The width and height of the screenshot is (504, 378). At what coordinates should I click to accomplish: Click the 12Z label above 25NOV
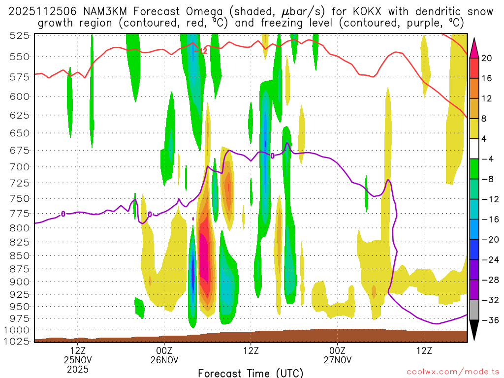[x=78, y=350]
